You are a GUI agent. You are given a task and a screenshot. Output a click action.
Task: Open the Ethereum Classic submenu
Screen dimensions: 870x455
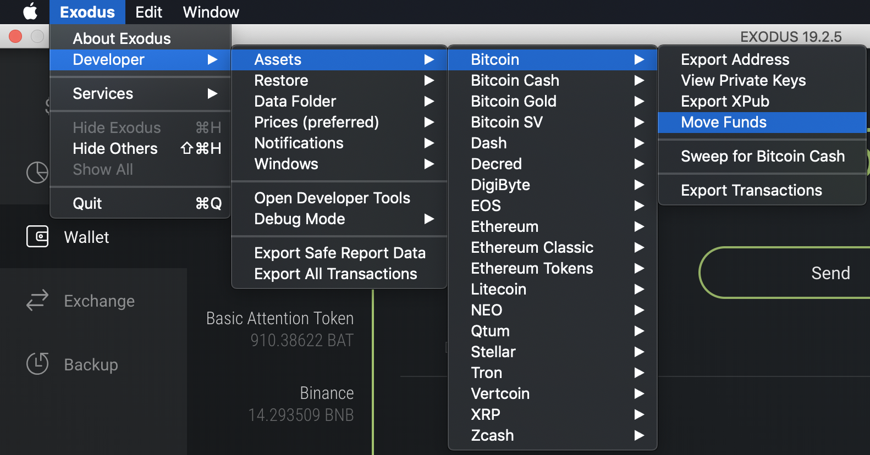[553, 247]
